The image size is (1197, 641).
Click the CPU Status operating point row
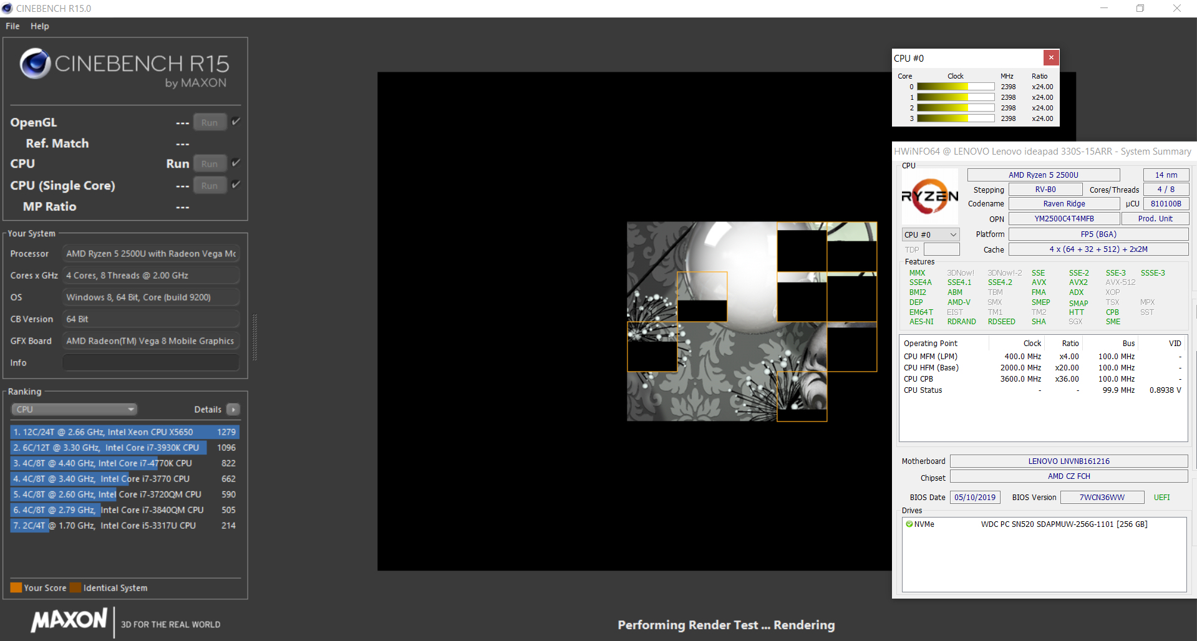click(x=1042, y=390)
